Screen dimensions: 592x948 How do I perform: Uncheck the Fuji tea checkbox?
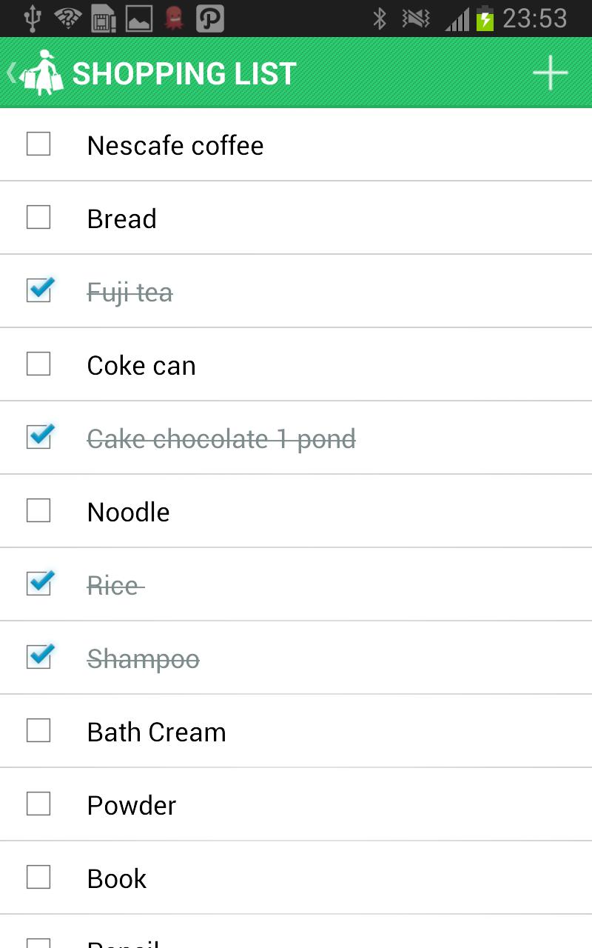pos(38,290)
